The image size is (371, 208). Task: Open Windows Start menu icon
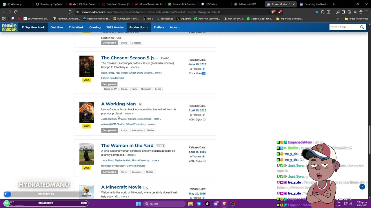[138, 204]
